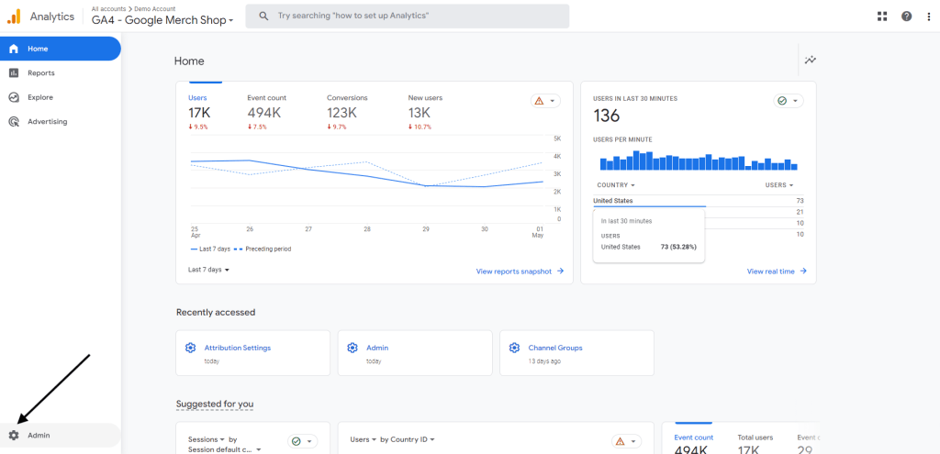
Task: Open the Google apps grid icon
Action: (x=882, y=16)
